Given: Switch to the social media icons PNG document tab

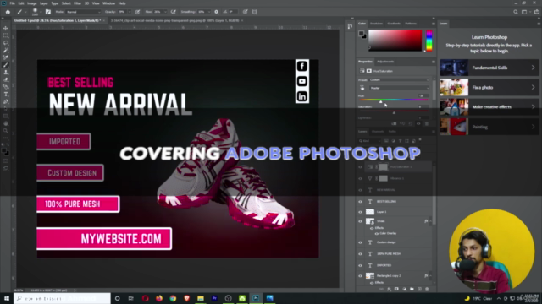Looking at the screenshot, I should [x=176, y=20].
